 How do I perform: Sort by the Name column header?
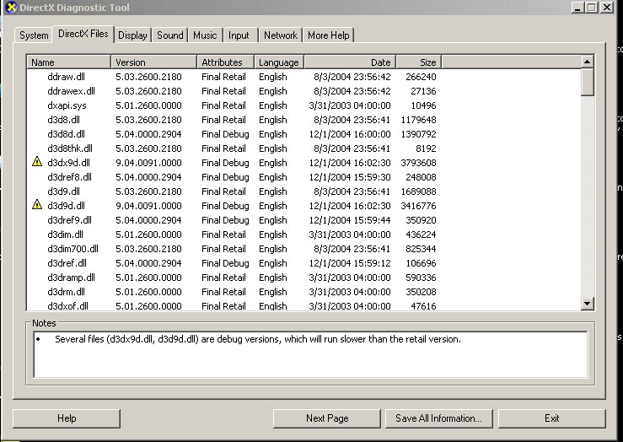69,62
